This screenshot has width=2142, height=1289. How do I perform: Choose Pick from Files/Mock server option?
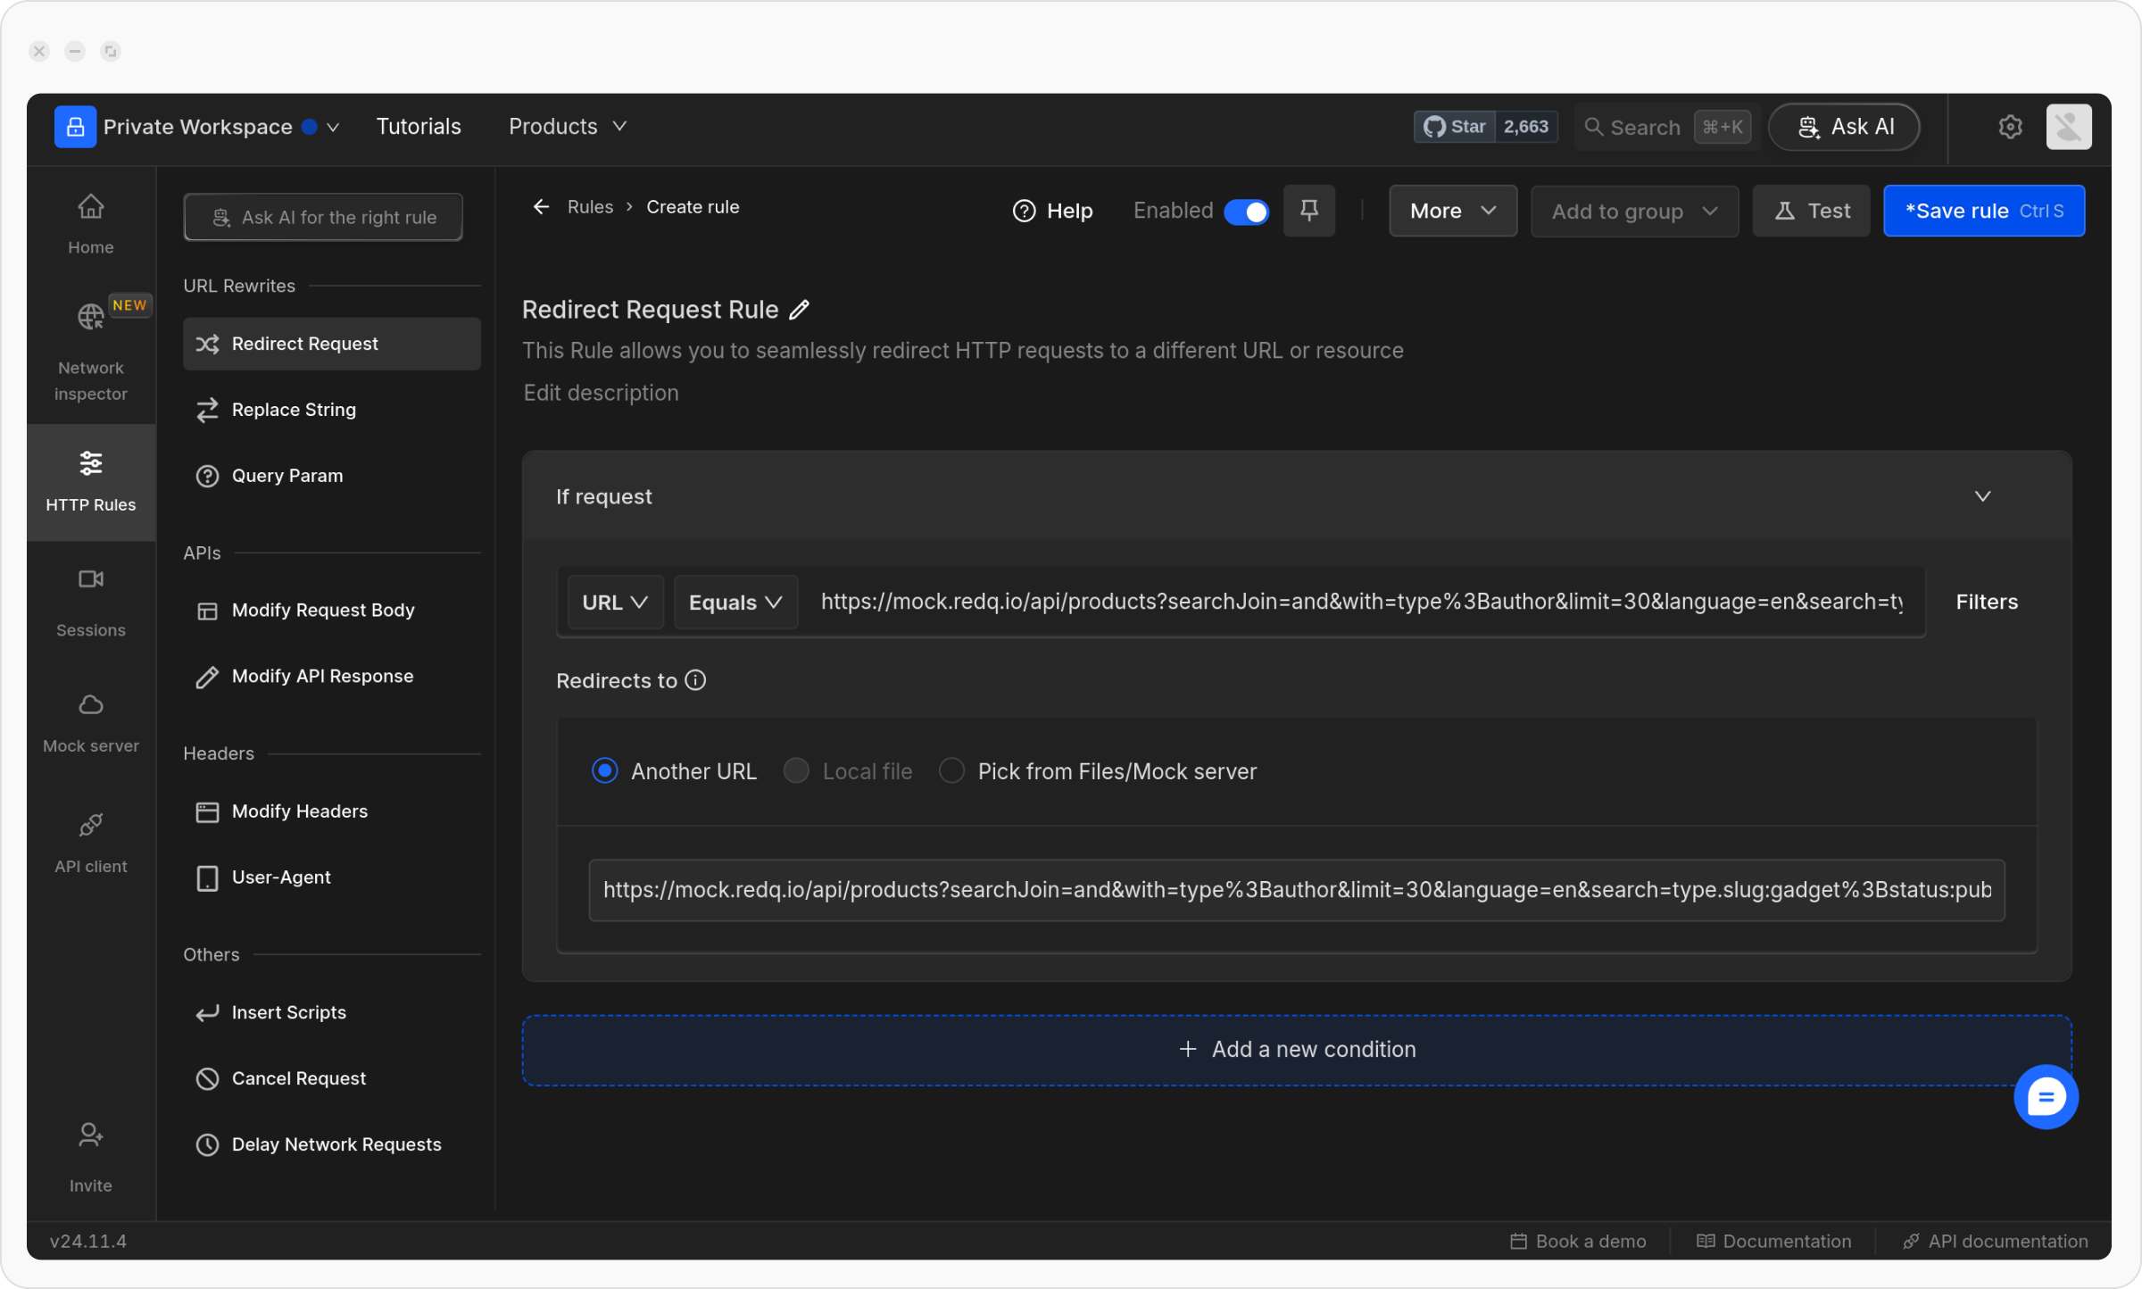click(x=951, y=770)
